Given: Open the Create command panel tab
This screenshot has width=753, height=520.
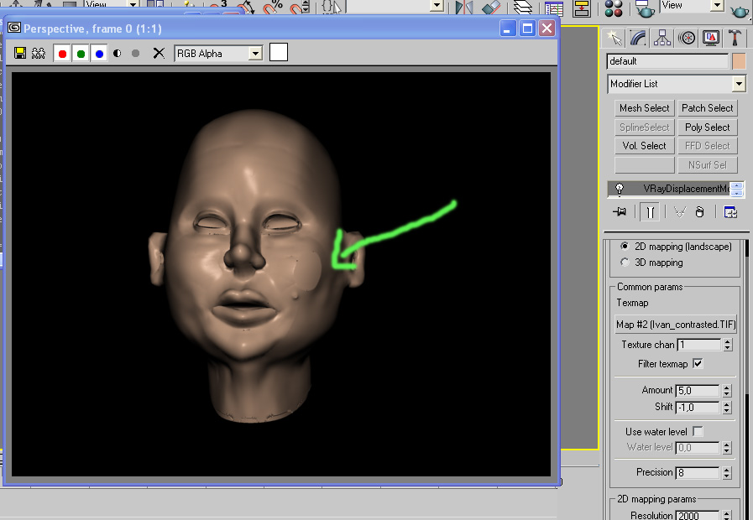Looking at the screenshot, I should pyautogui.click(x=614, y=38).
